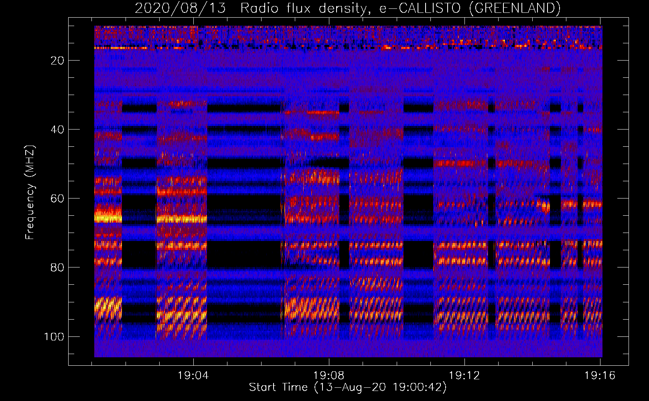Screen dimensions: 649x401
Task: Click the 19:04 time tick label
Action: [x=193, y=376]
